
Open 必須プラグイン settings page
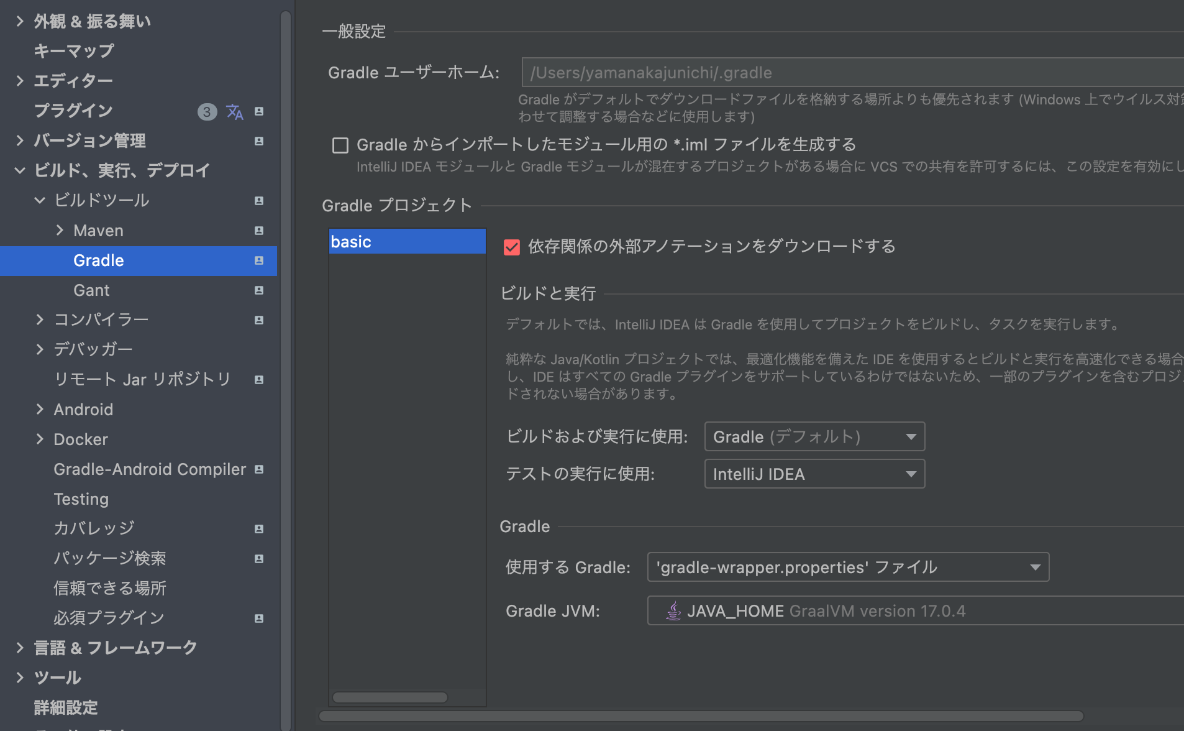coord(109,618)
